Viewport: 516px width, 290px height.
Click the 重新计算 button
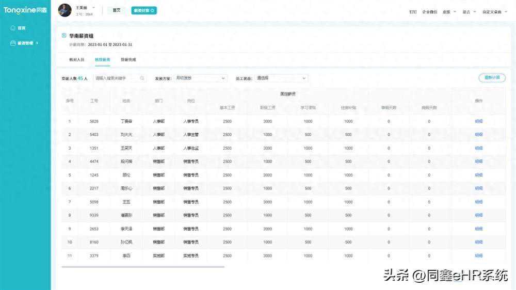pos(492,78)
